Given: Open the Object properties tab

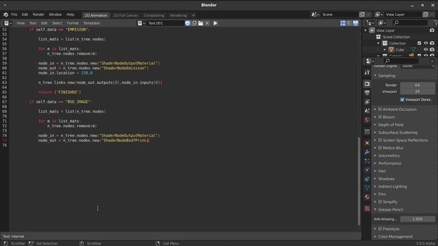Looking at the screenshot, I should click(367, 143).
